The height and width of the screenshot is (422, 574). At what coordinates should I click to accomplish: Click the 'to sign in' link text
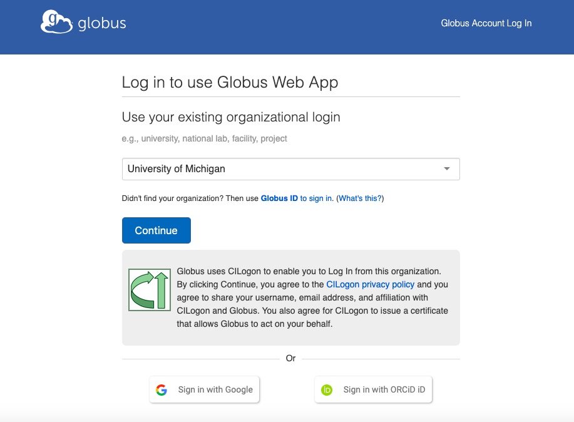(317, 198)
